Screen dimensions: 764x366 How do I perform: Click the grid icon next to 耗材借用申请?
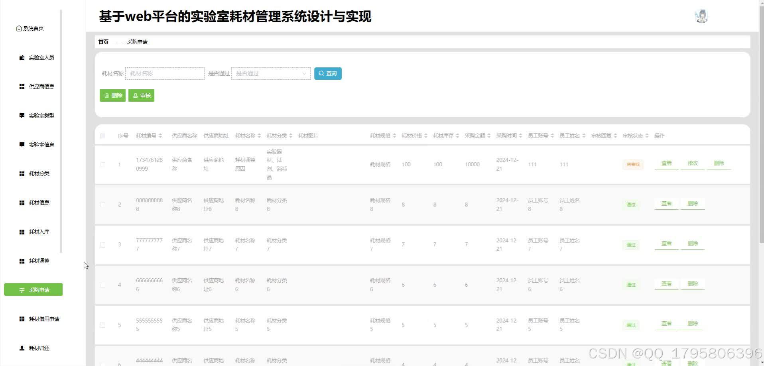[x=22, y=319]
